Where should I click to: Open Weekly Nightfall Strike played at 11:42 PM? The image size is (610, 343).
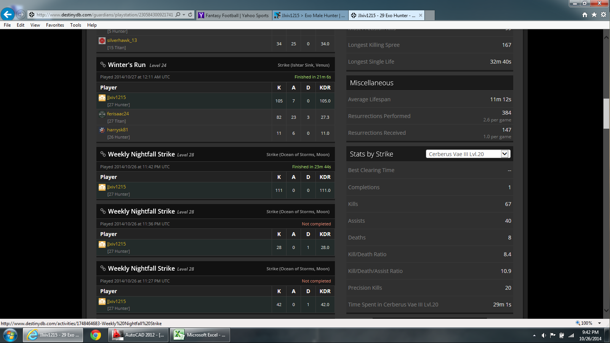click(x=141, y=154)
